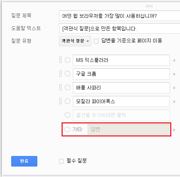
Task: Grab drag handle beside 구글 크롬
Action: tap(60, 73)
